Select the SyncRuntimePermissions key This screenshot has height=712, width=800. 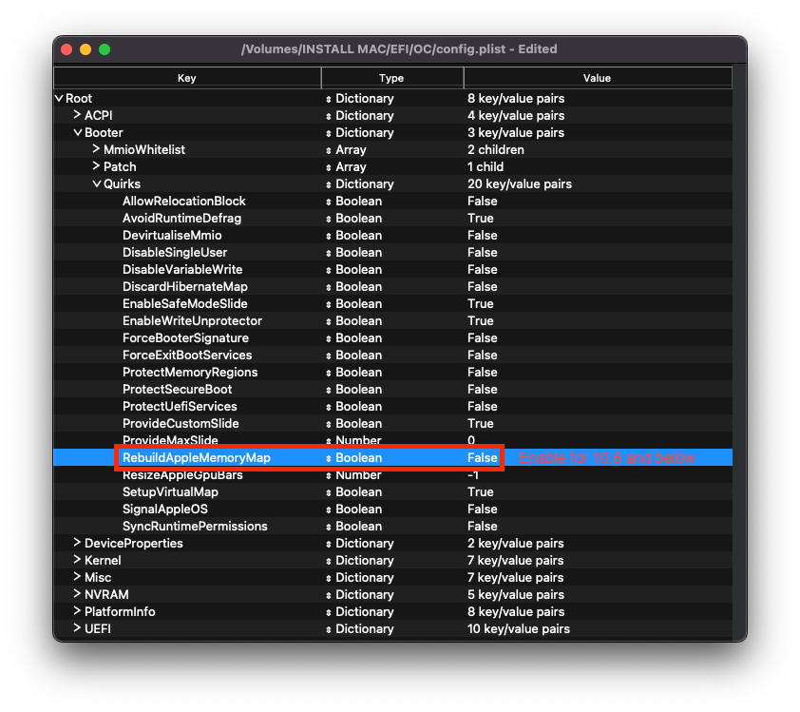(x=195, y=527)
